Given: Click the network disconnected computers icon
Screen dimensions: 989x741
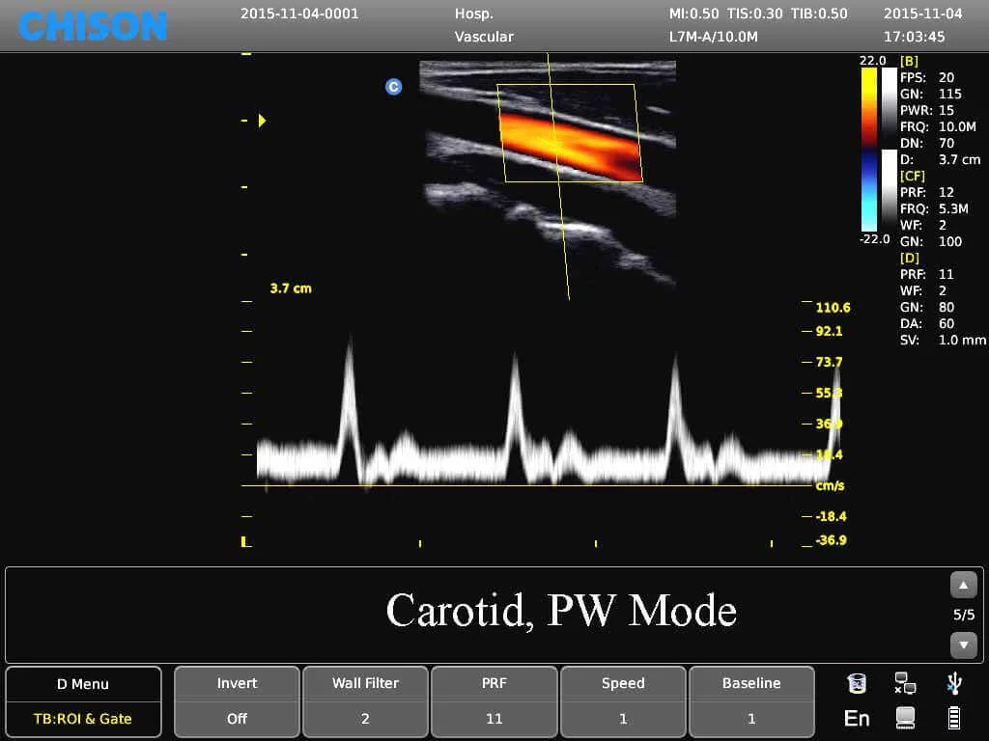Looking at the screenshot, I should point(905,684).
